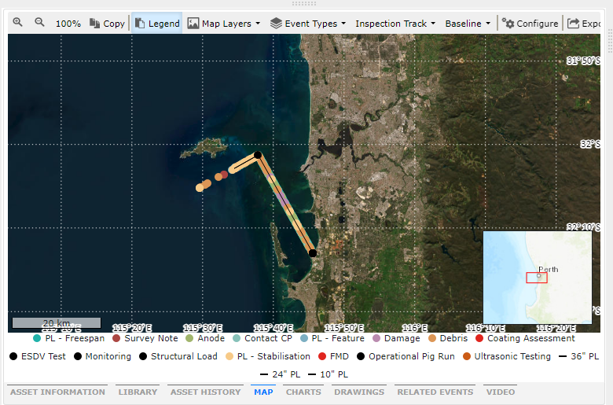Click the Survey Note legend swatch
613x405 pixels.
click(x=116, y=338)
